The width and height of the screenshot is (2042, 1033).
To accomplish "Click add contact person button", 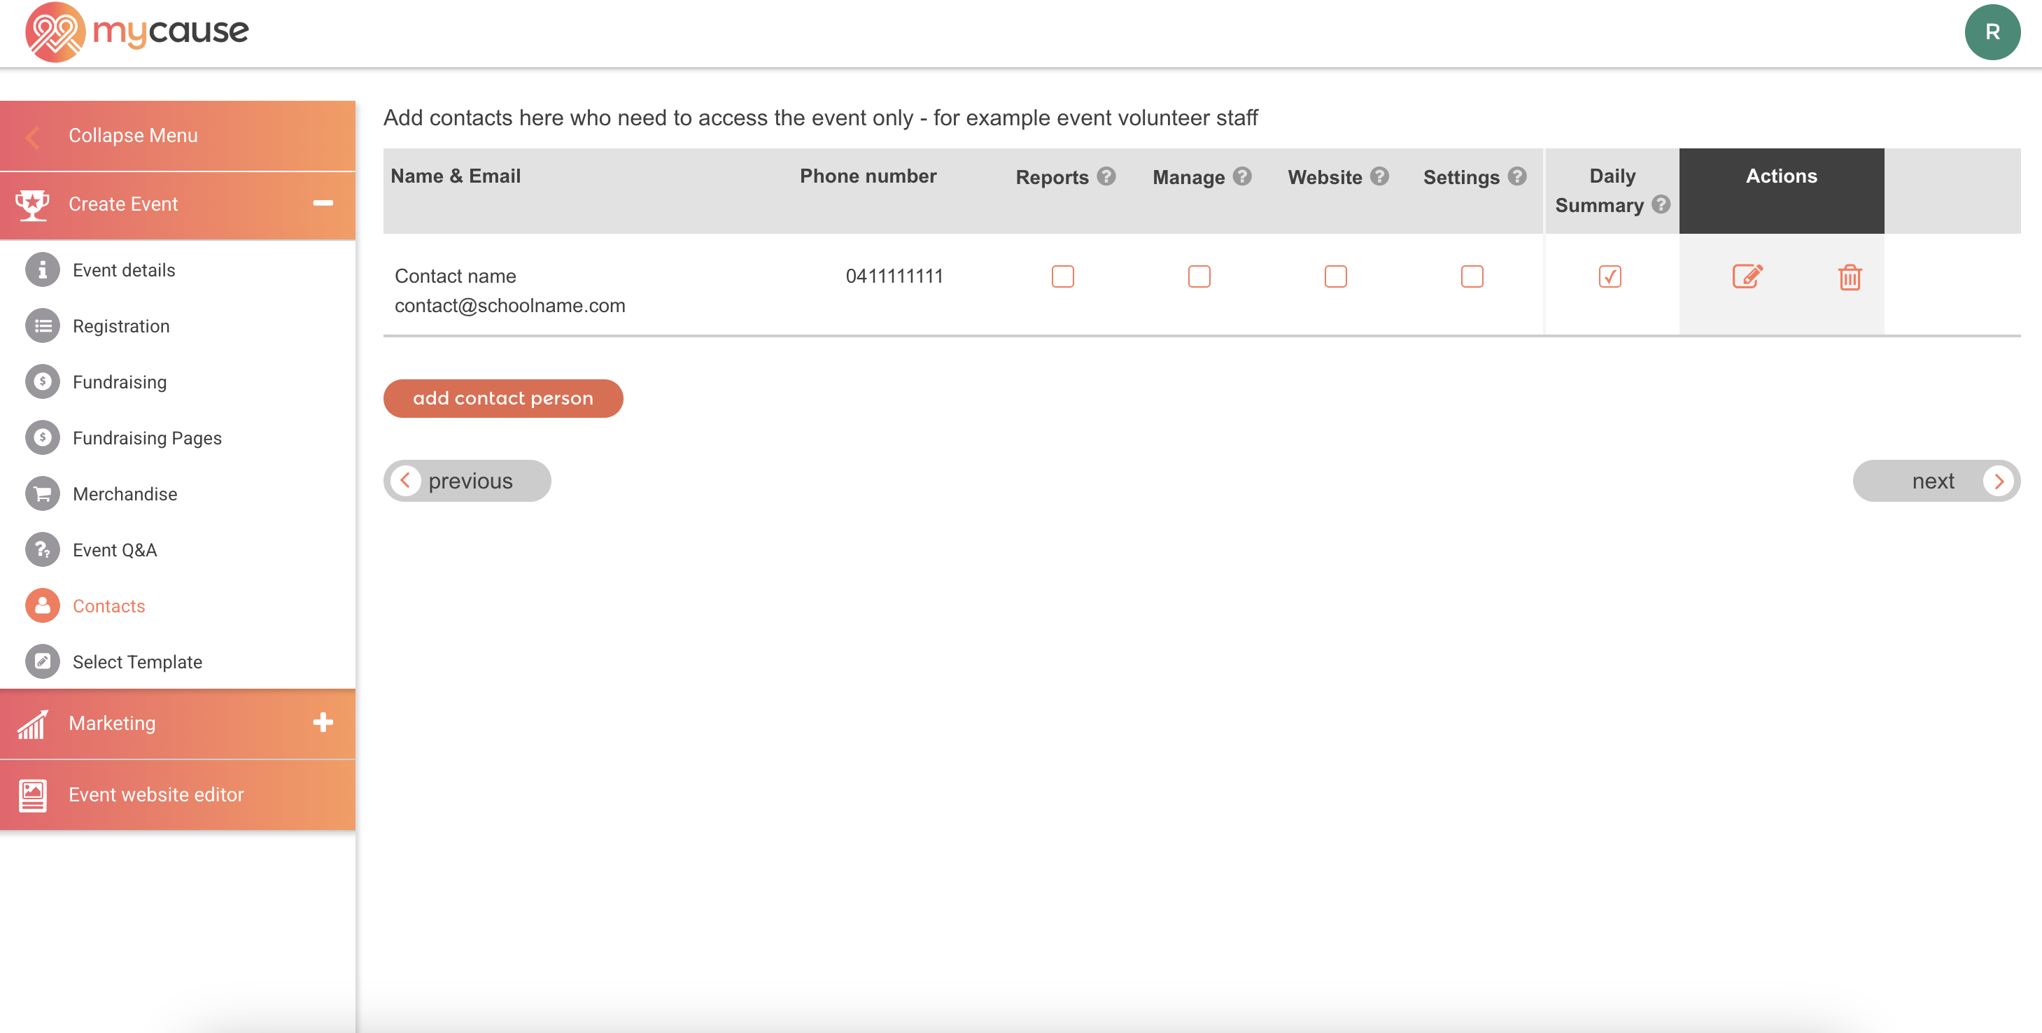I will click(x=502, y=398).
